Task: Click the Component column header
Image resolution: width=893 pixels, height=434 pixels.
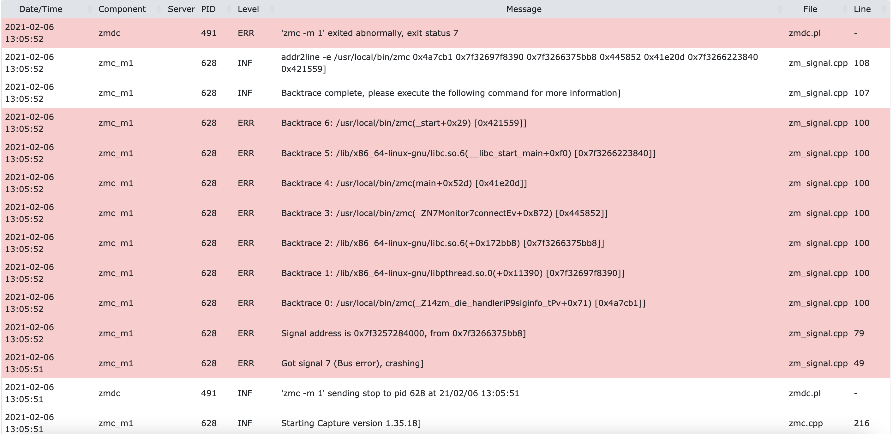Action: (122, 9)
